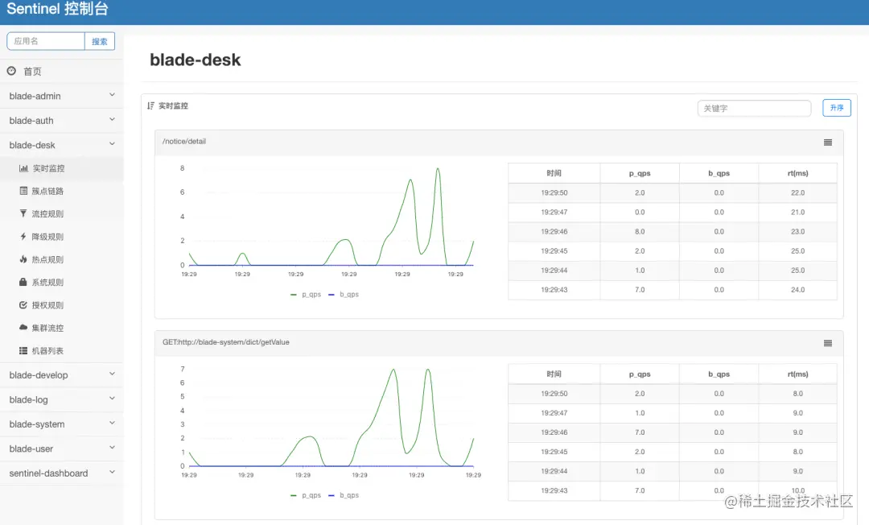This screenshot has height=525, width=869.
Task: Click 19:29:44 row in dict/getValue table
Action: pos(672,471)
